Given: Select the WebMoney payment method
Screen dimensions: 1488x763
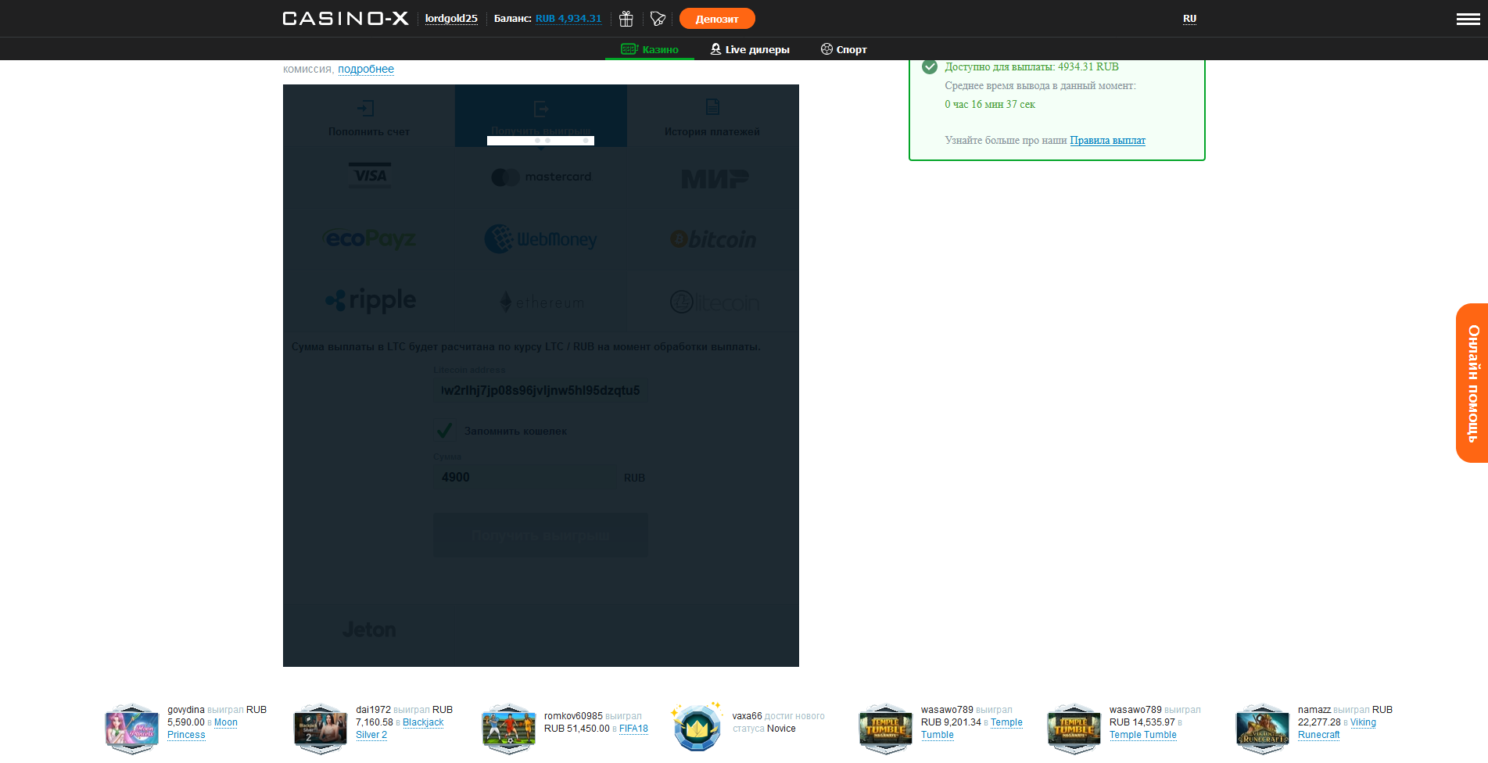Looking at the screenshot, I should click(540, 239).
